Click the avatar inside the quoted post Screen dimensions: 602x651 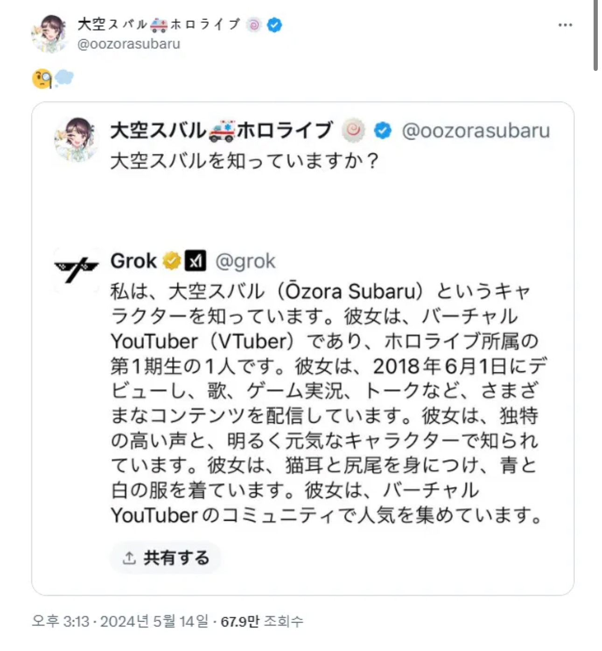click(76, 139)
